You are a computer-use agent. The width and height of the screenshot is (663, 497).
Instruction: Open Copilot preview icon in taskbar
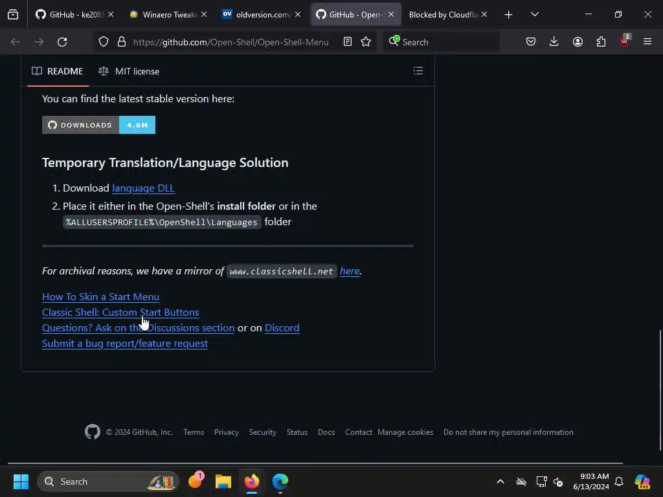click(x=642, y=481)
